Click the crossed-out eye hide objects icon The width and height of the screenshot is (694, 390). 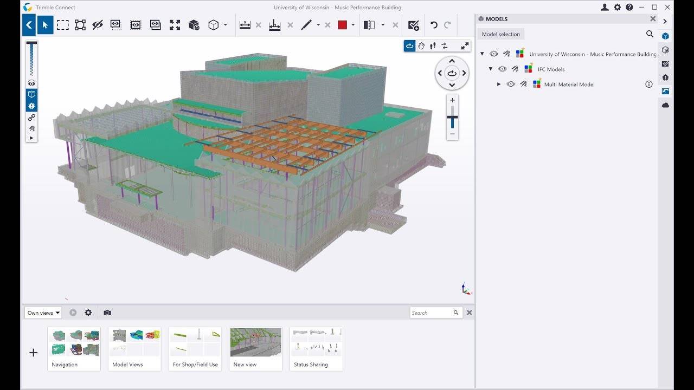[98, 25]
